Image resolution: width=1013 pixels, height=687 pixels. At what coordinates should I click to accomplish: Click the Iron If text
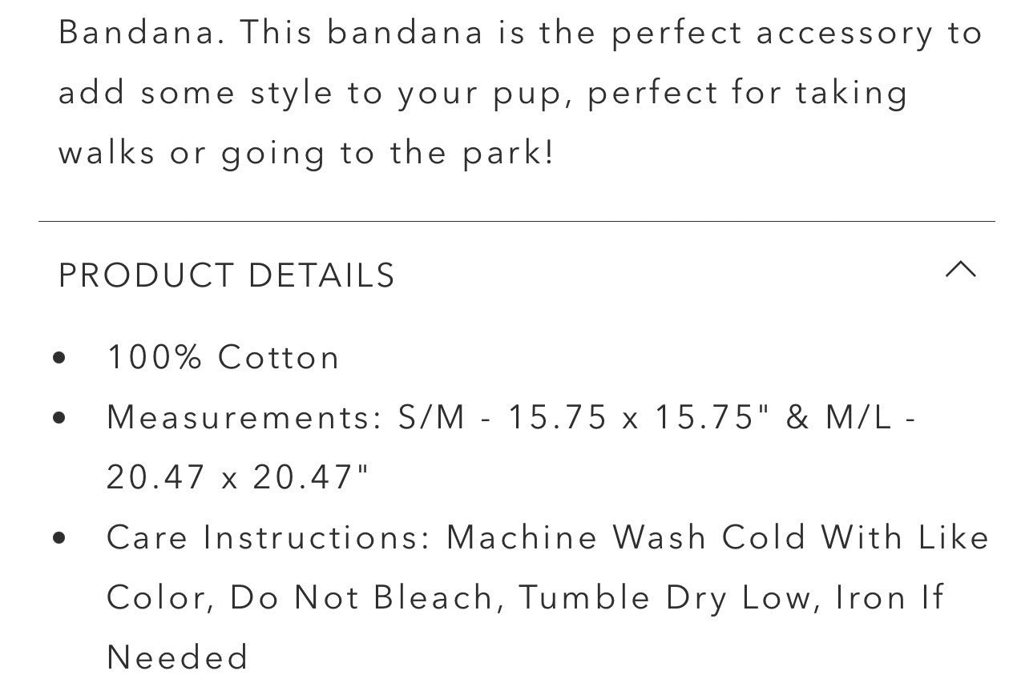[x=890, y=597]
